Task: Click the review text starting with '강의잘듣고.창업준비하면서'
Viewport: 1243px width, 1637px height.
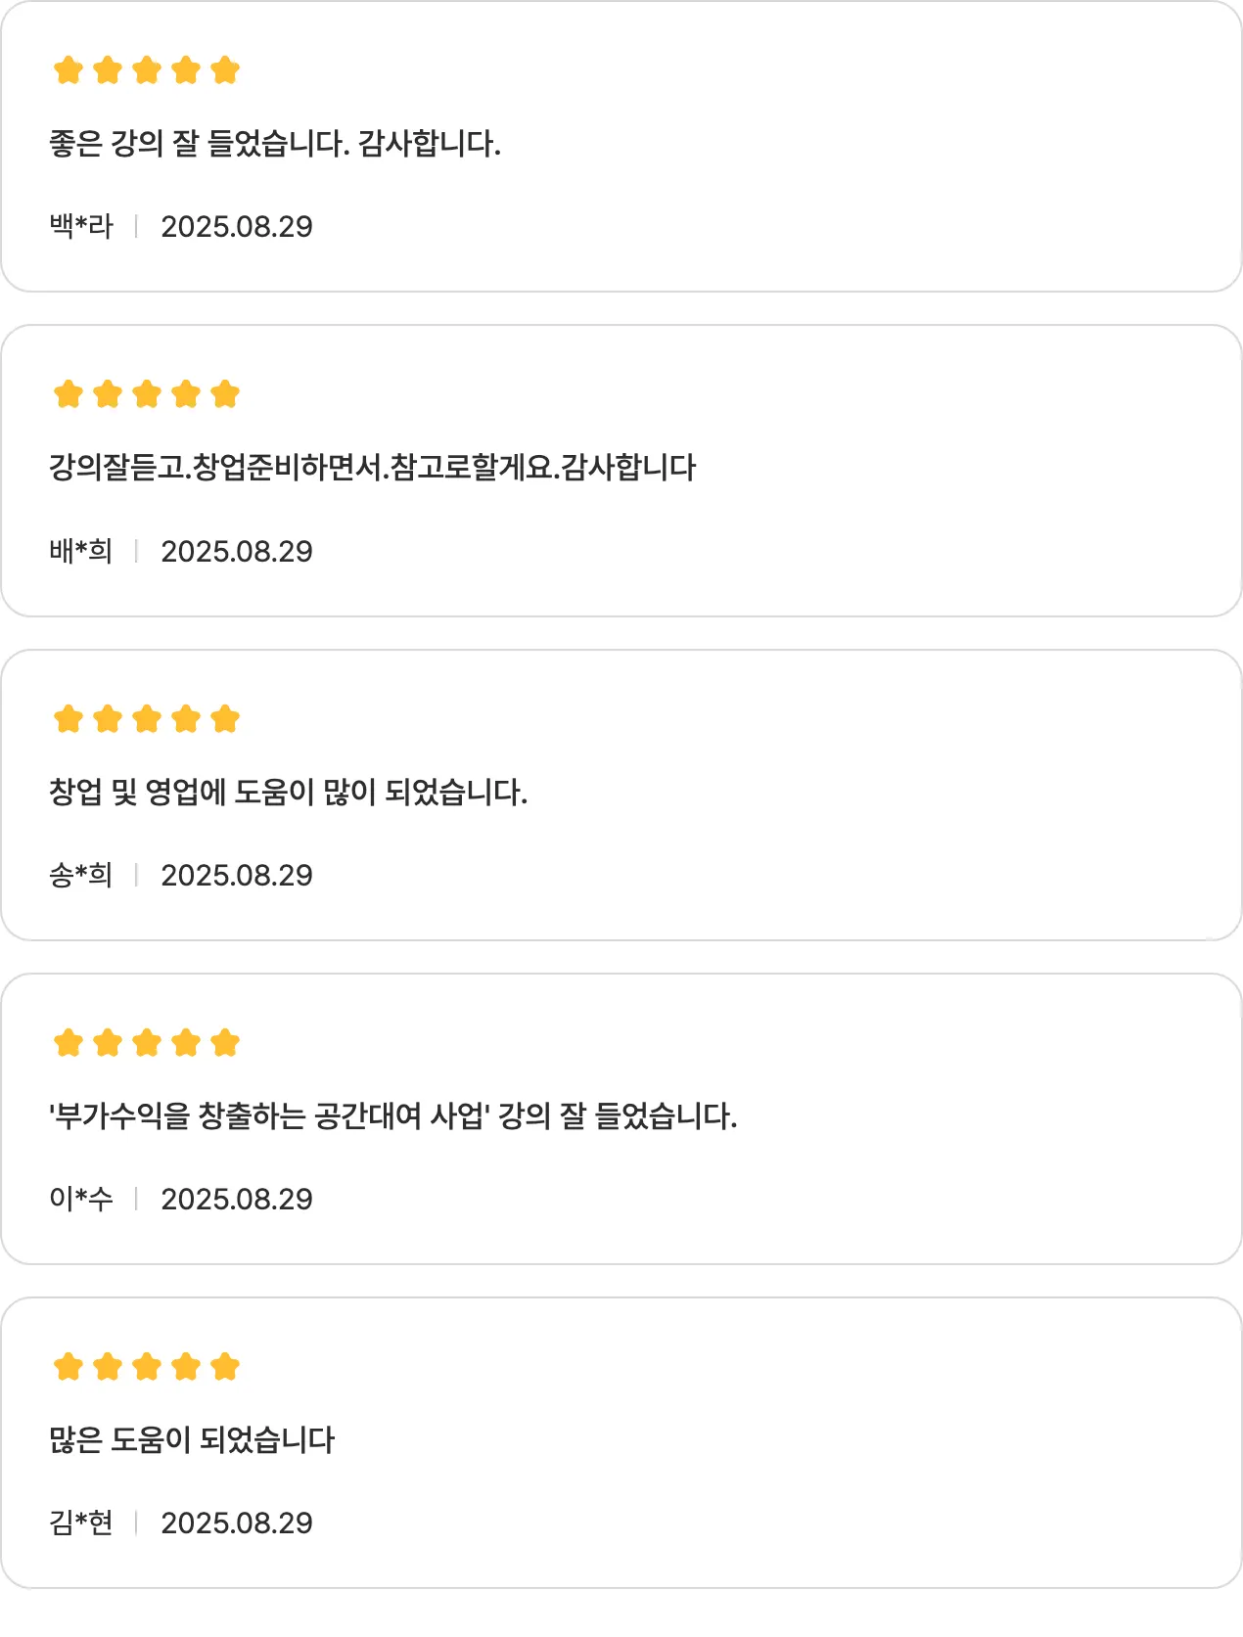Action: point(372,468)
